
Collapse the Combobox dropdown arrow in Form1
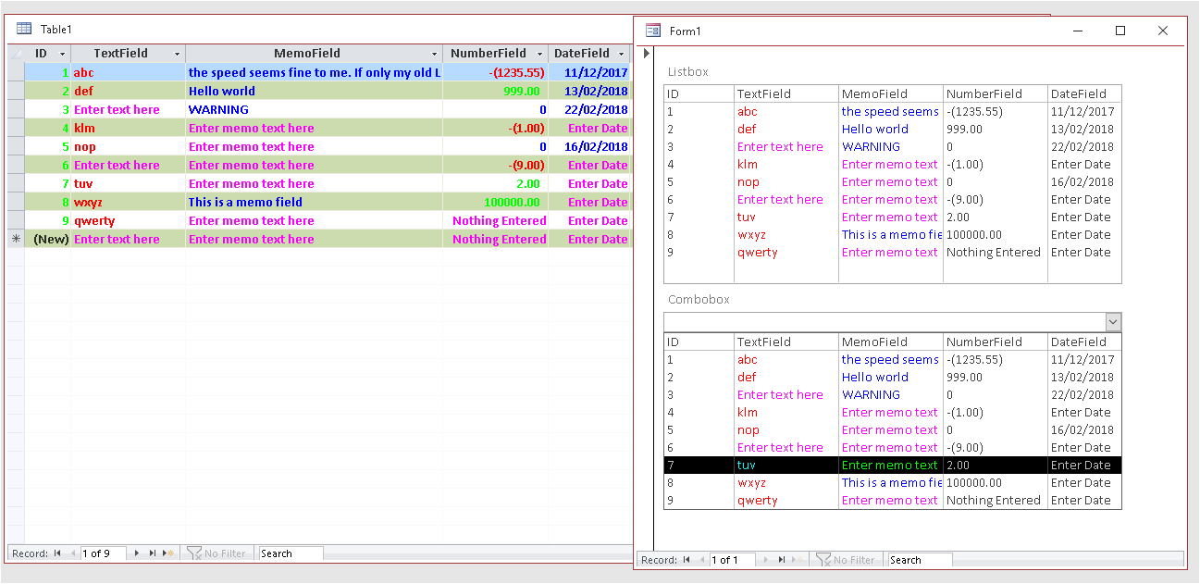(x=1113, y=322)
